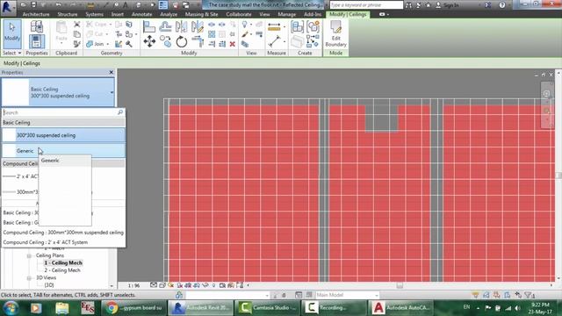Collapse the 3D Views tree node

click(x=29, y=278)
